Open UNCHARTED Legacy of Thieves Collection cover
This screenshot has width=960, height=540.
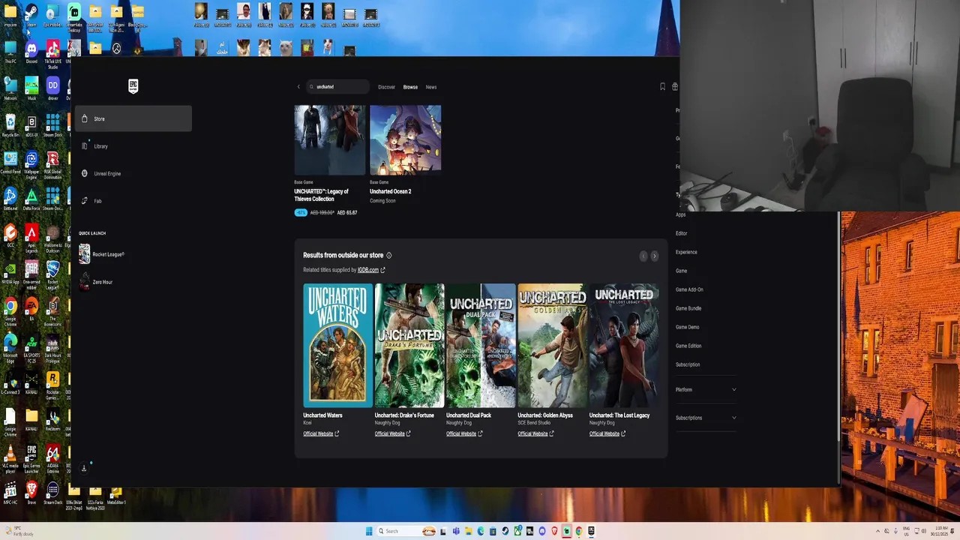pyautogui.click(x=330, y=140)
